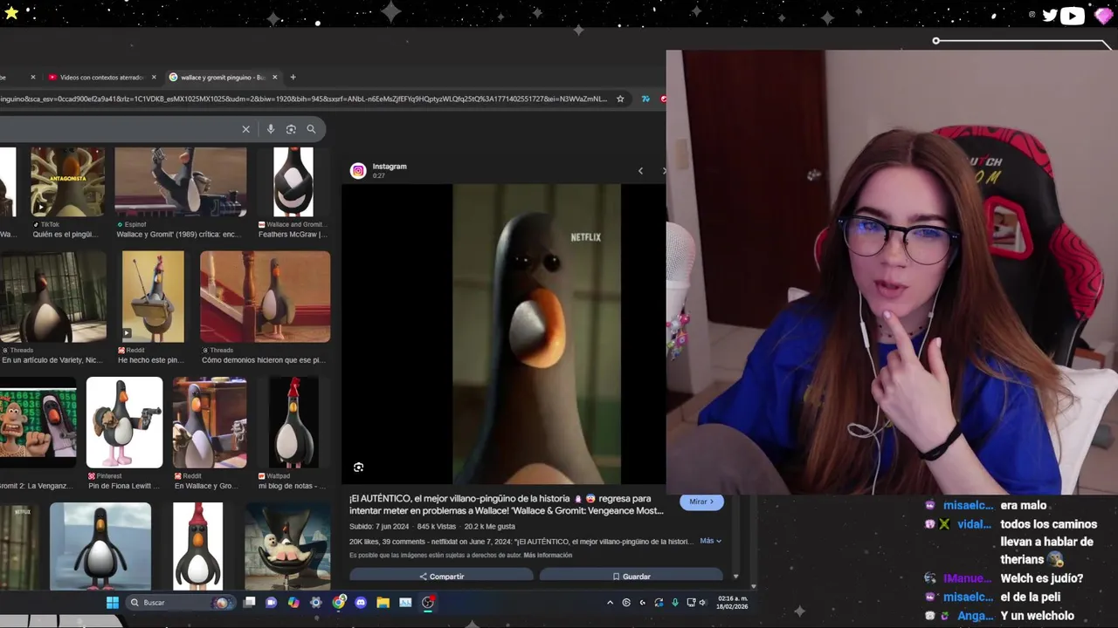Expand description with 'Más' dropdown
Viewport: 1118px width, 628px height.
coord(711,541)
